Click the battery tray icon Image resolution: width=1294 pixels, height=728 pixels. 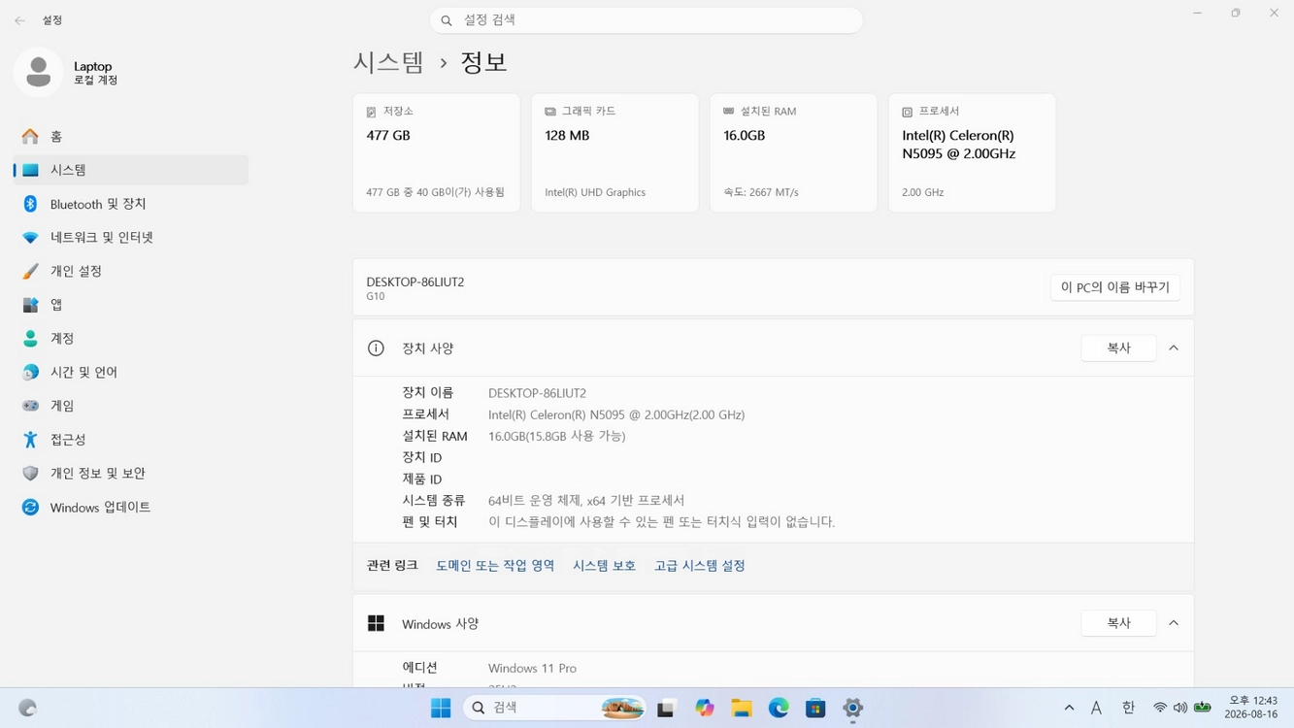pyautogui.click(x=1203, y=708)
